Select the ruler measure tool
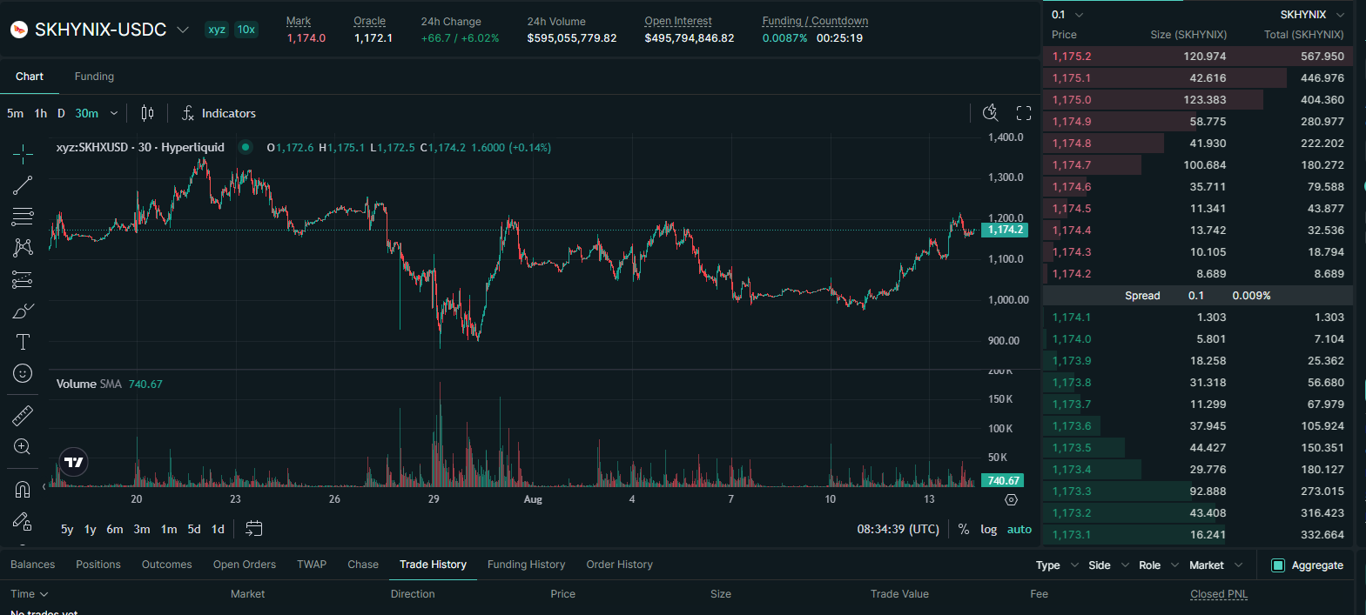 (23, 416)
